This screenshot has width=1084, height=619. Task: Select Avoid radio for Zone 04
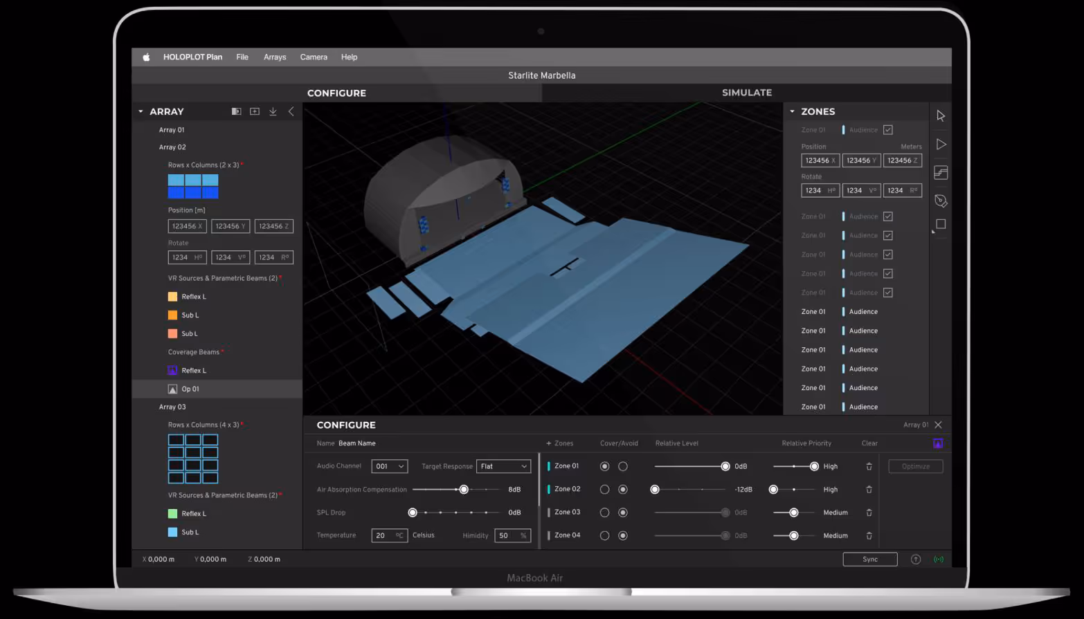623,535
